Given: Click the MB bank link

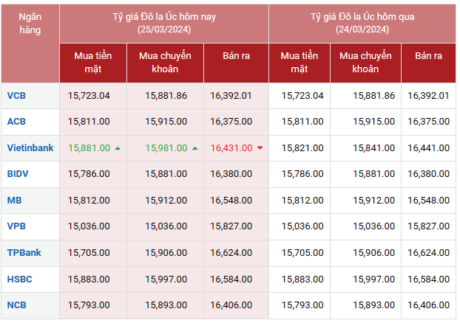Looking at the screenshot, I should click(x=14, y=201).
